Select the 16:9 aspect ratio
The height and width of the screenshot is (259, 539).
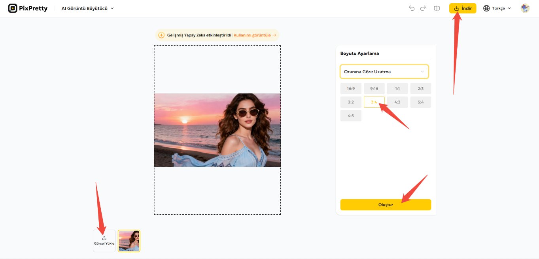[x=350, y=88]
